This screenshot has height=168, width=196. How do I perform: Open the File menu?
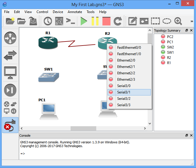point(7,12)
